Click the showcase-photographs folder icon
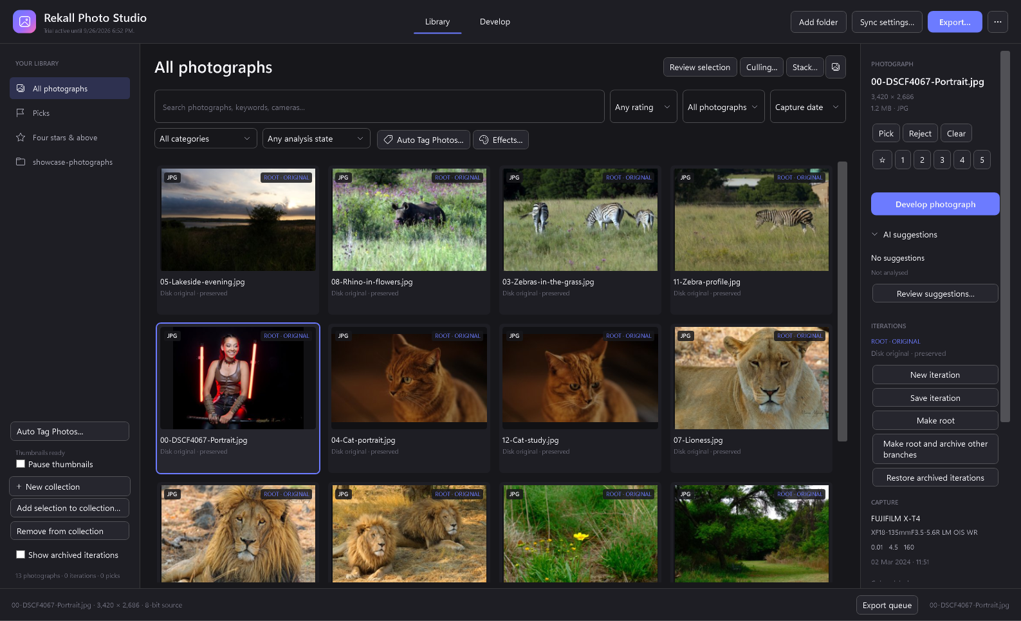Viewport: 1021px width, 621px height. [x=21, y=162]
